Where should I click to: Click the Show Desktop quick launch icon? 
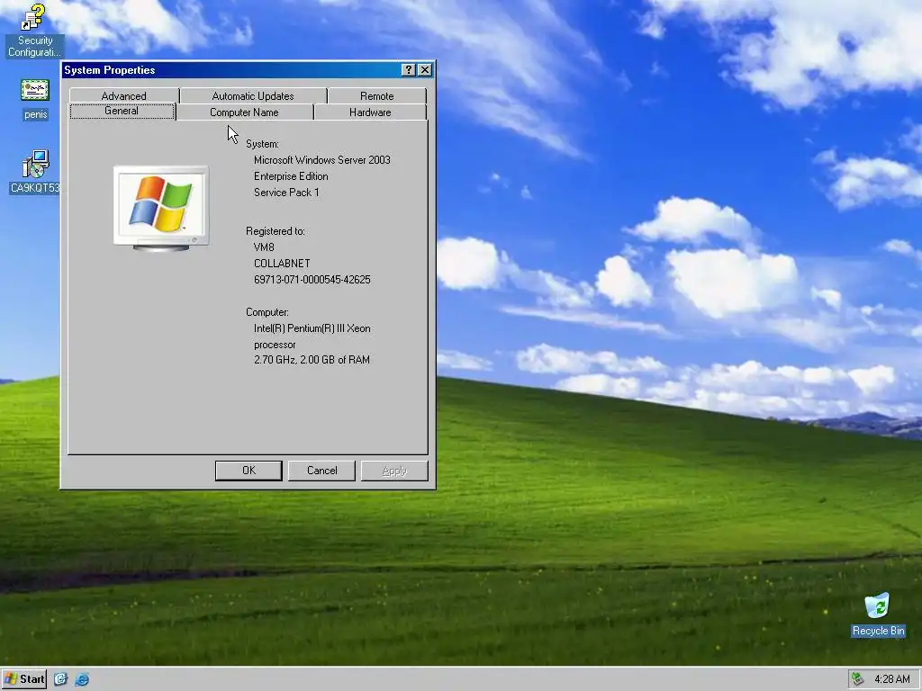point(60,679)
